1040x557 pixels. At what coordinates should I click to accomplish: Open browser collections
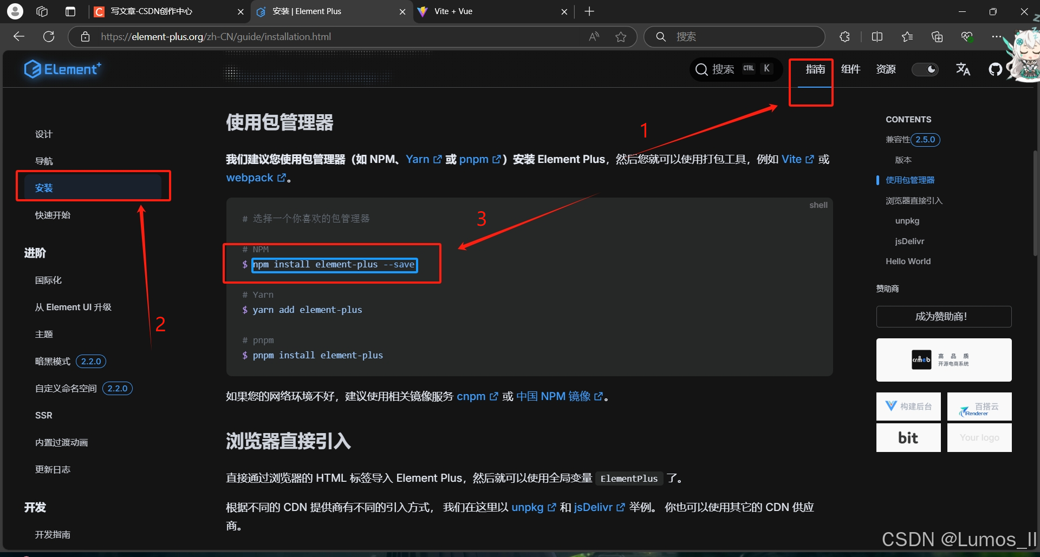click(937, 36)
